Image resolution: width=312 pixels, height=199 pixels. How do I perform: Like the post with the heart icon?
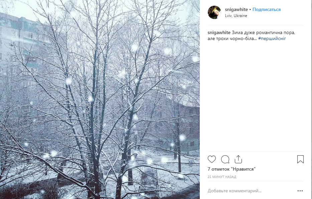coord(212,159)
